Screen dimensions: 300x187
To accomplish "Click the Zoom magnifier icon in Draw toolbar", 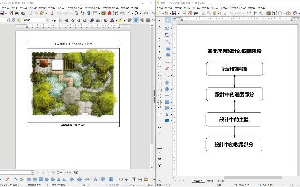I will point(261,13).
